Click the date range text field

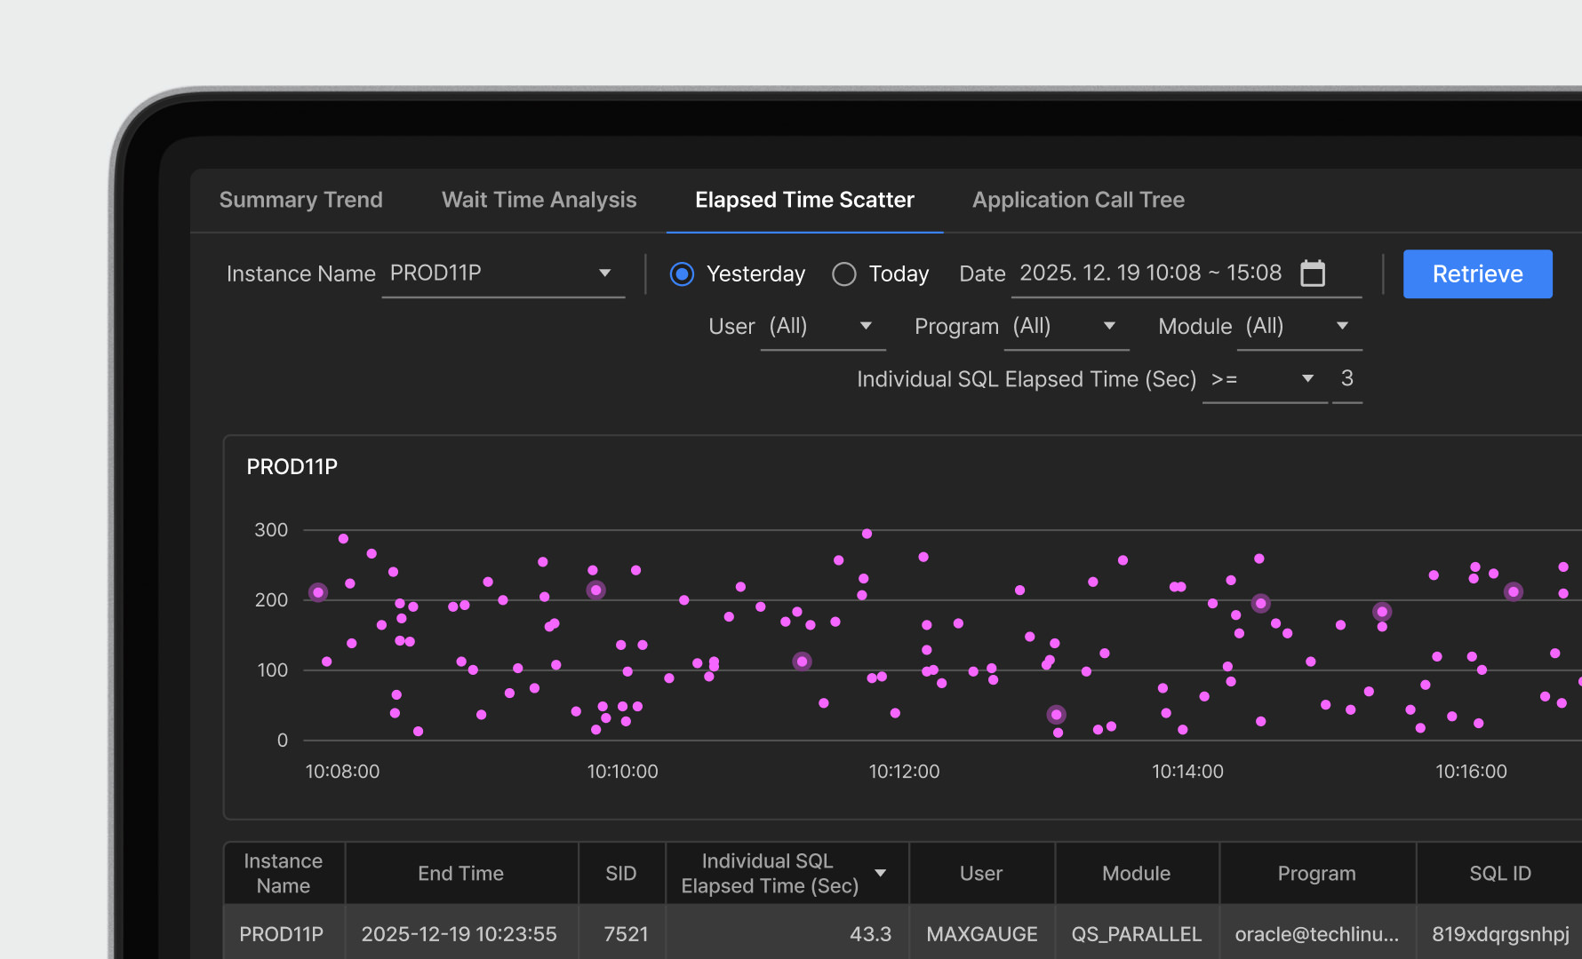click(x=1150, y=273)
